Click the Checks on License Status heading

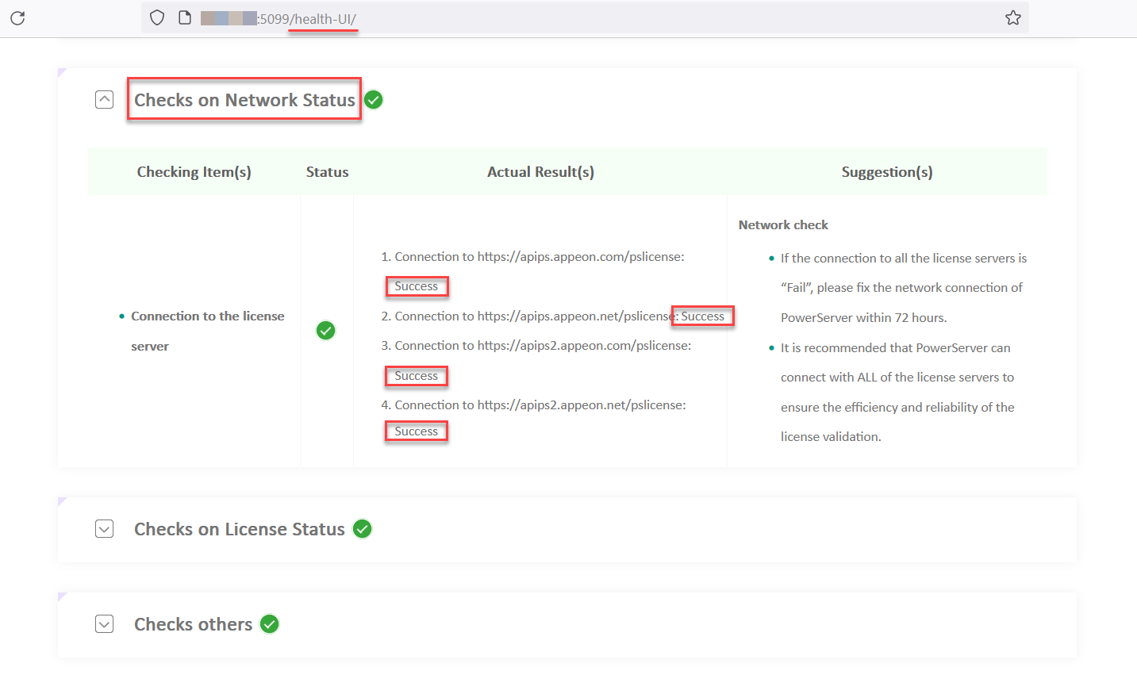click(x=239, y=529)
